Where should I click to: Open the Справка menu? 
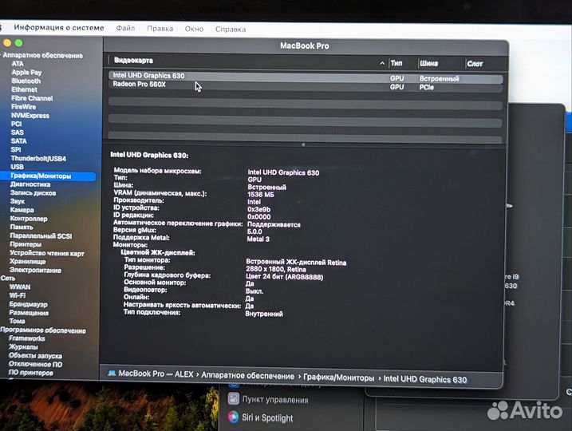[231, 30]
